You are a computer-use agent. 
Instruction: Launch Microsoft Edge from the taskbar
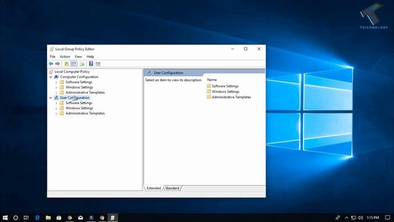point(38,218)
